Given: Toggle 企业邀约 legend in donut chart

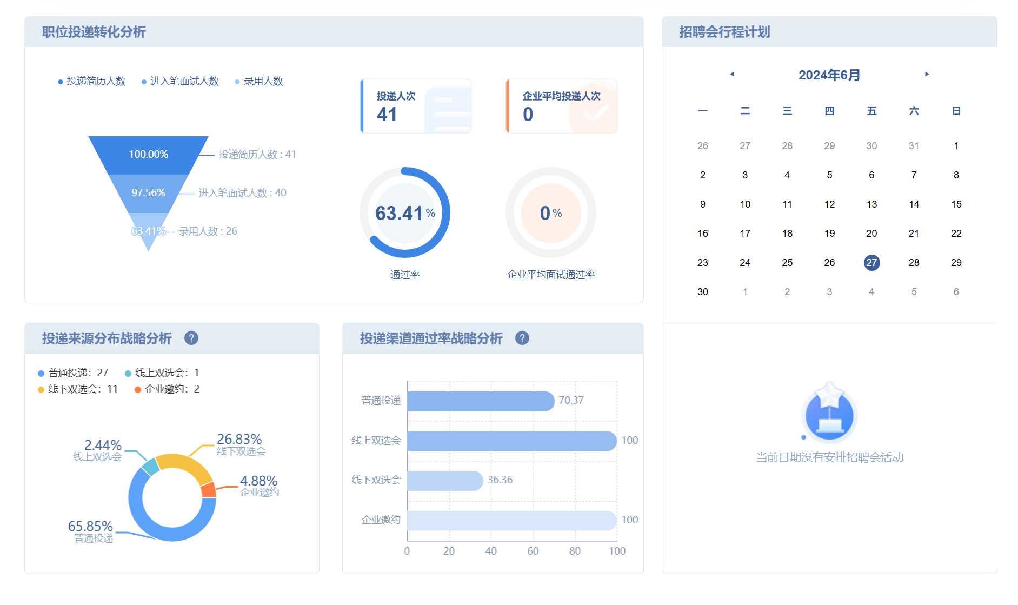Looking at the screenshot, I should (167, 389).
